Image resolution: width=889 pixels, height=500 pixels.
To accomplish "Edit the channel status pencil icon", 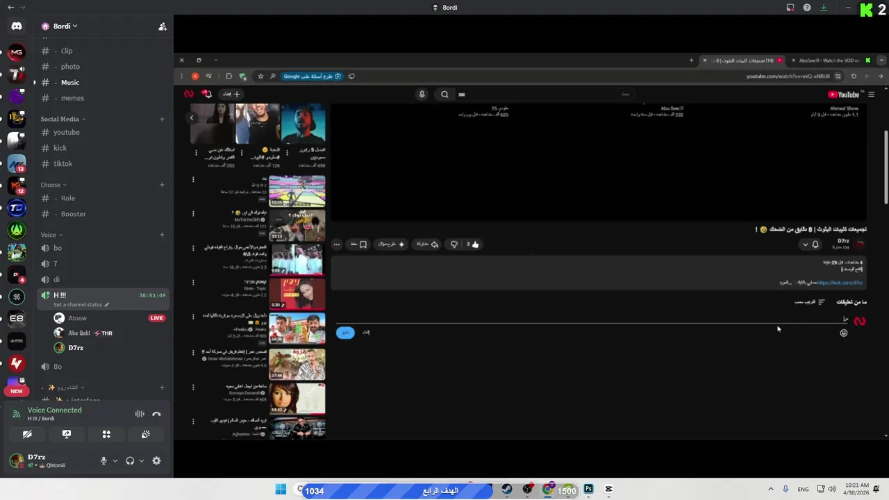I will [x=107, y=305].
